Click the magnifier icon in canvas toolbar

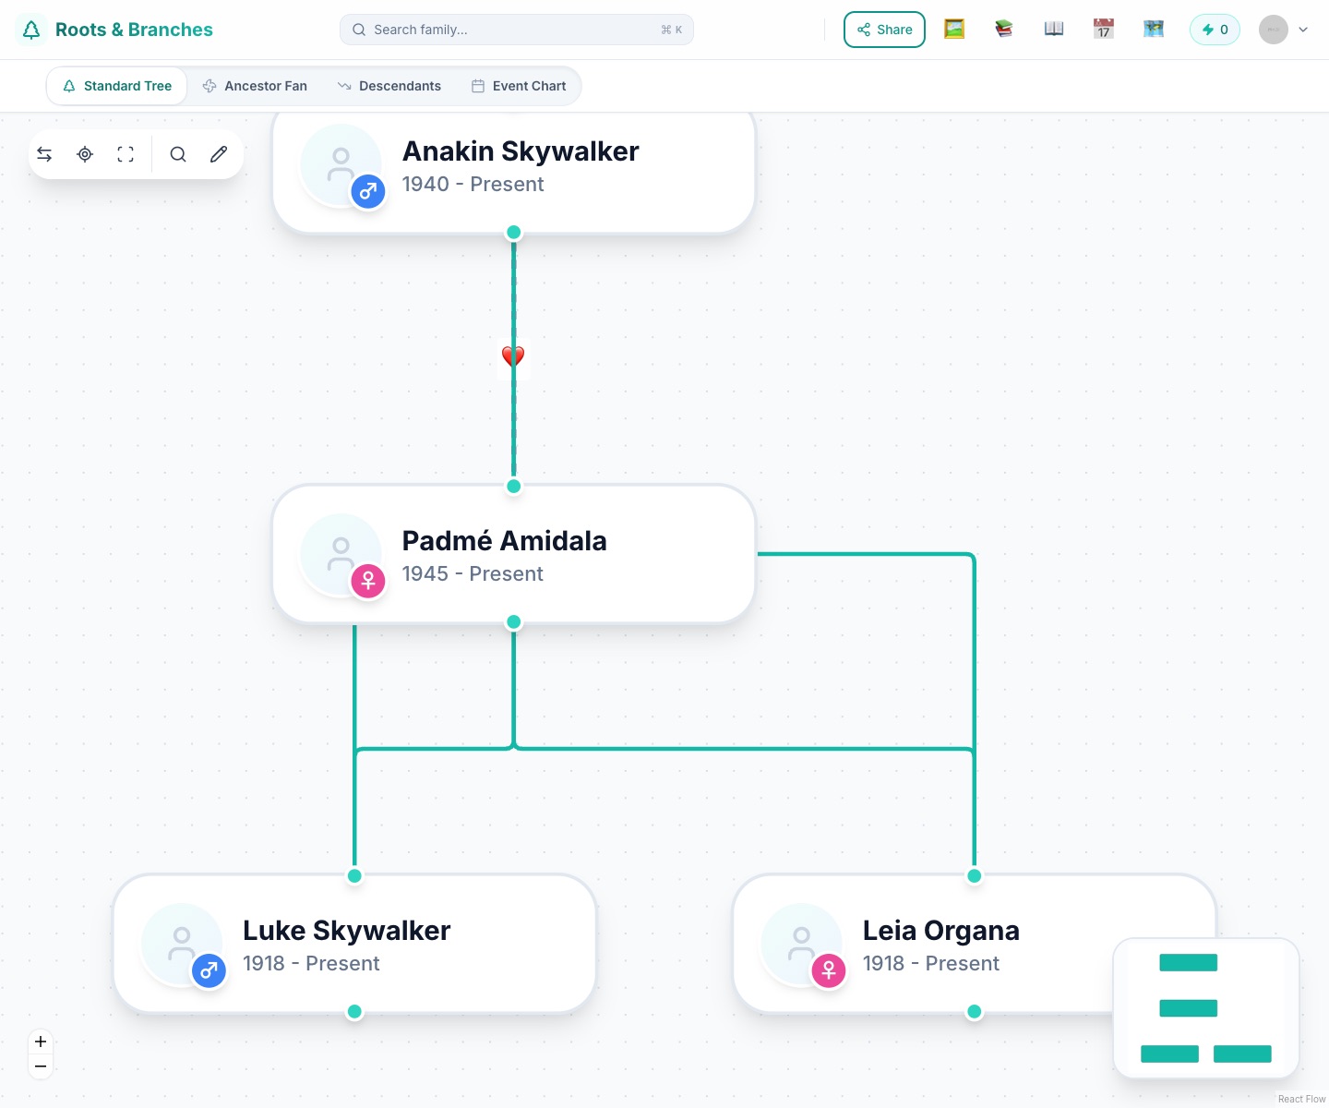click(178, 154)
